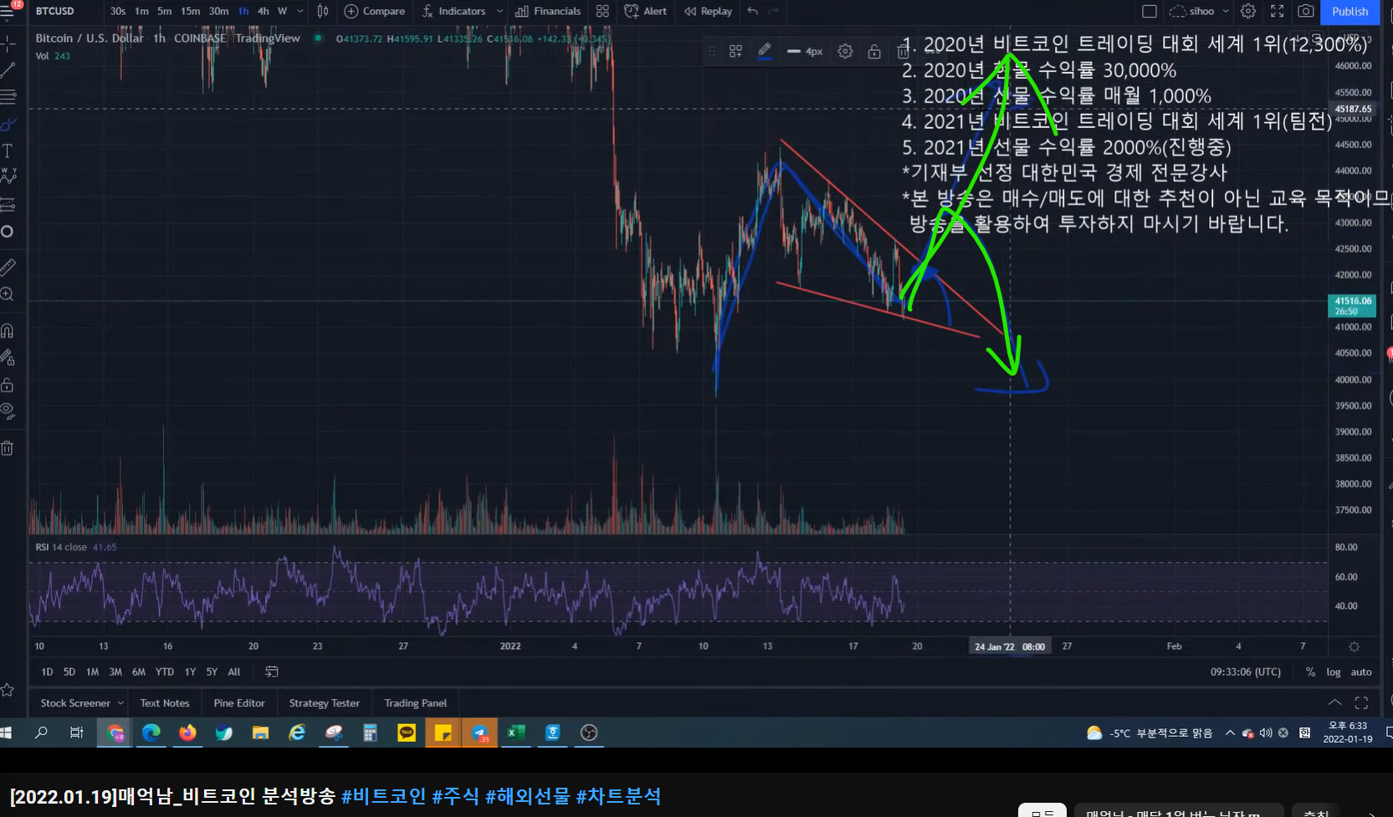Remove drawings with sidebar trash icon

coord(8,448)
